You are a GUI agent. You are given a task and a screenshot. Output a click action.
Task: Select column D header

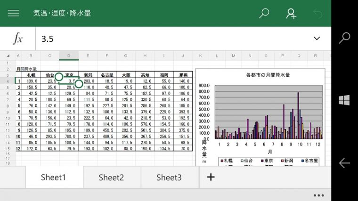point(69,56)
